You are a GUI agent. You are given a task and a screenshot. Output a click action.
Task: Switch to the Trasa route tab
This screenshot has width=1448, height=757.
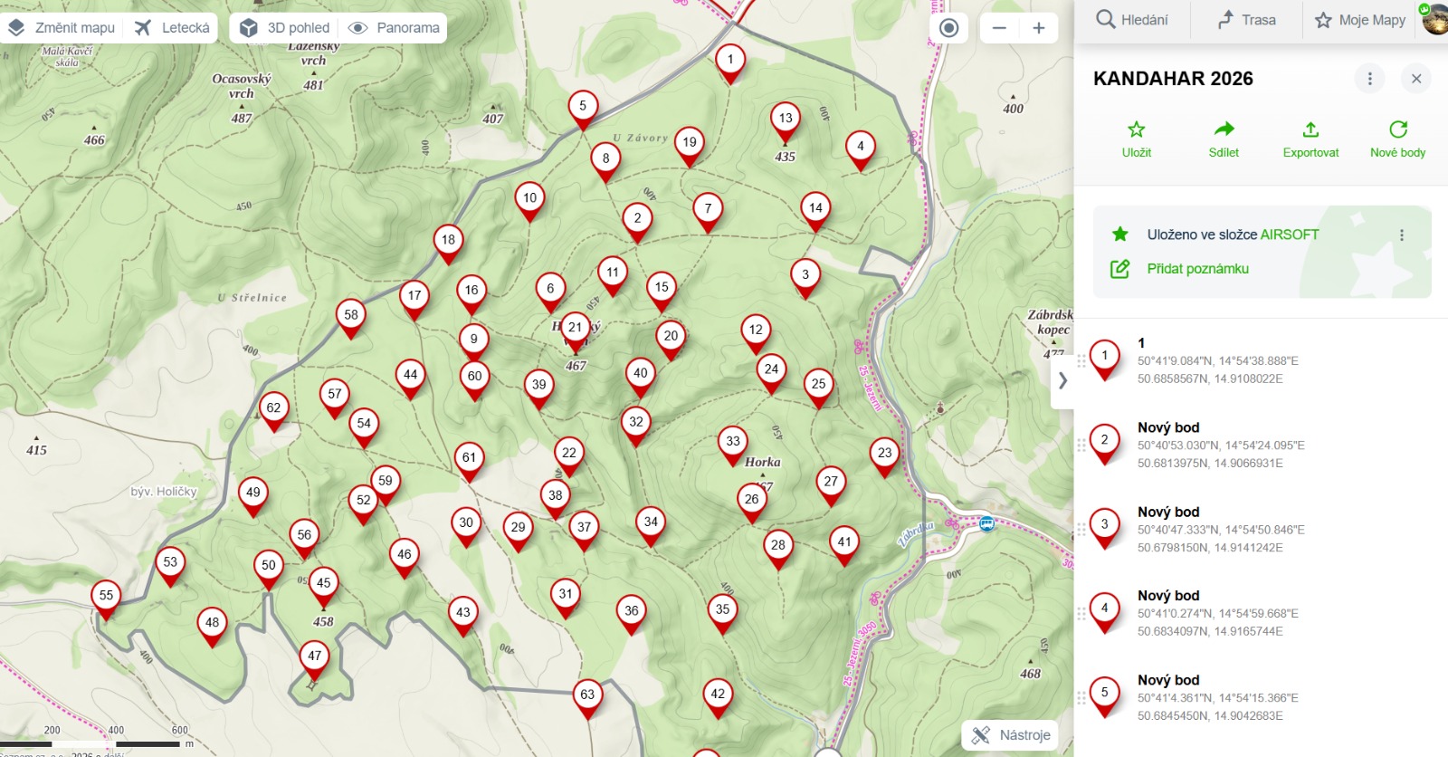tap(1246, 20)
